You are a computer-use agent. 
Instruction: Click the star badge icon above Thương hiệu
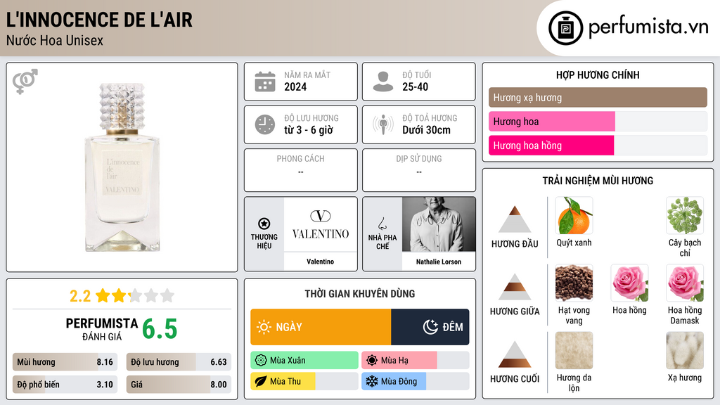click(x=264, y=224)
